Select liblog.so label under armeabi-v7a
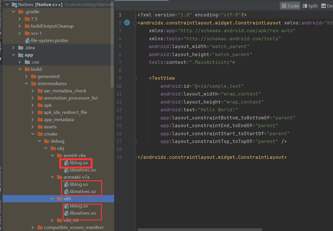333x231 pixels. [79, 184]
